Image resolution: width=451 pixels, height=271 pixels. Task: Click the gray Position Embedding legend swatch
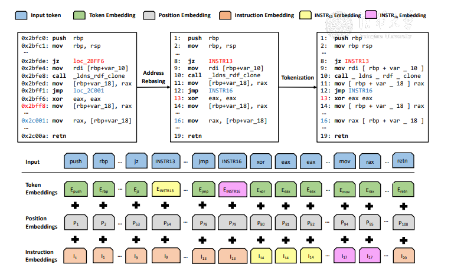(149, 15)
